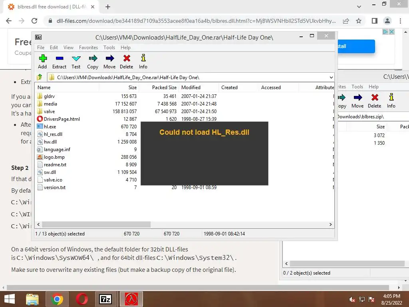Viewport: 409px width, 307px height.
Task: Click the muted volume tray icon
Action: pos(352,299)
